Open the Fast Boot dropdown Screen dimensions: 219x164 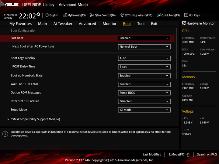coord(144,38)
